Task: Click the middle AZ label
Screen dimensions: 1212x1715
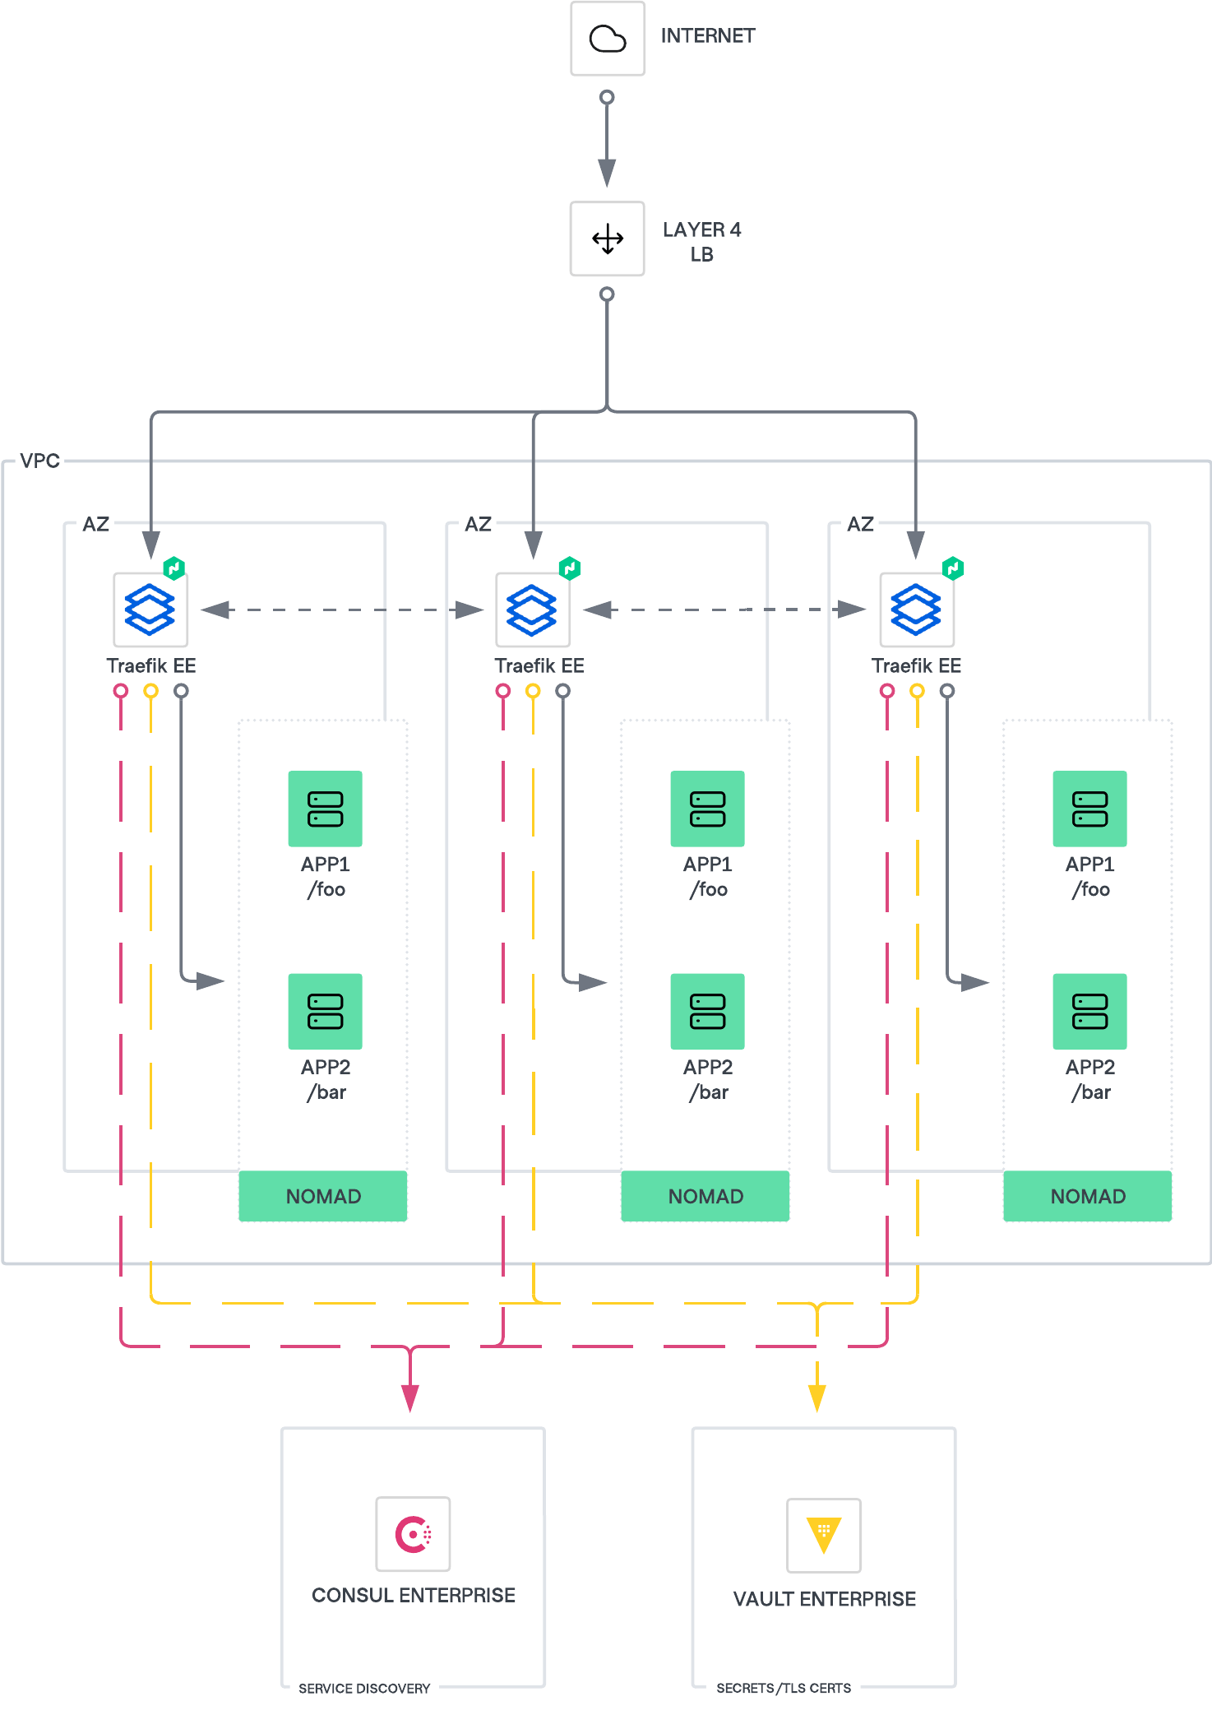Action: coord(479,524)
